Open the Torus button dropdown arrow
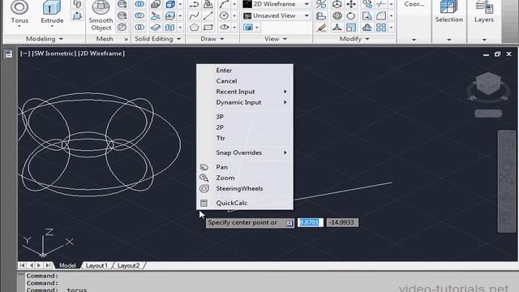Screen dimensions: 519x292 click(19, 27)
